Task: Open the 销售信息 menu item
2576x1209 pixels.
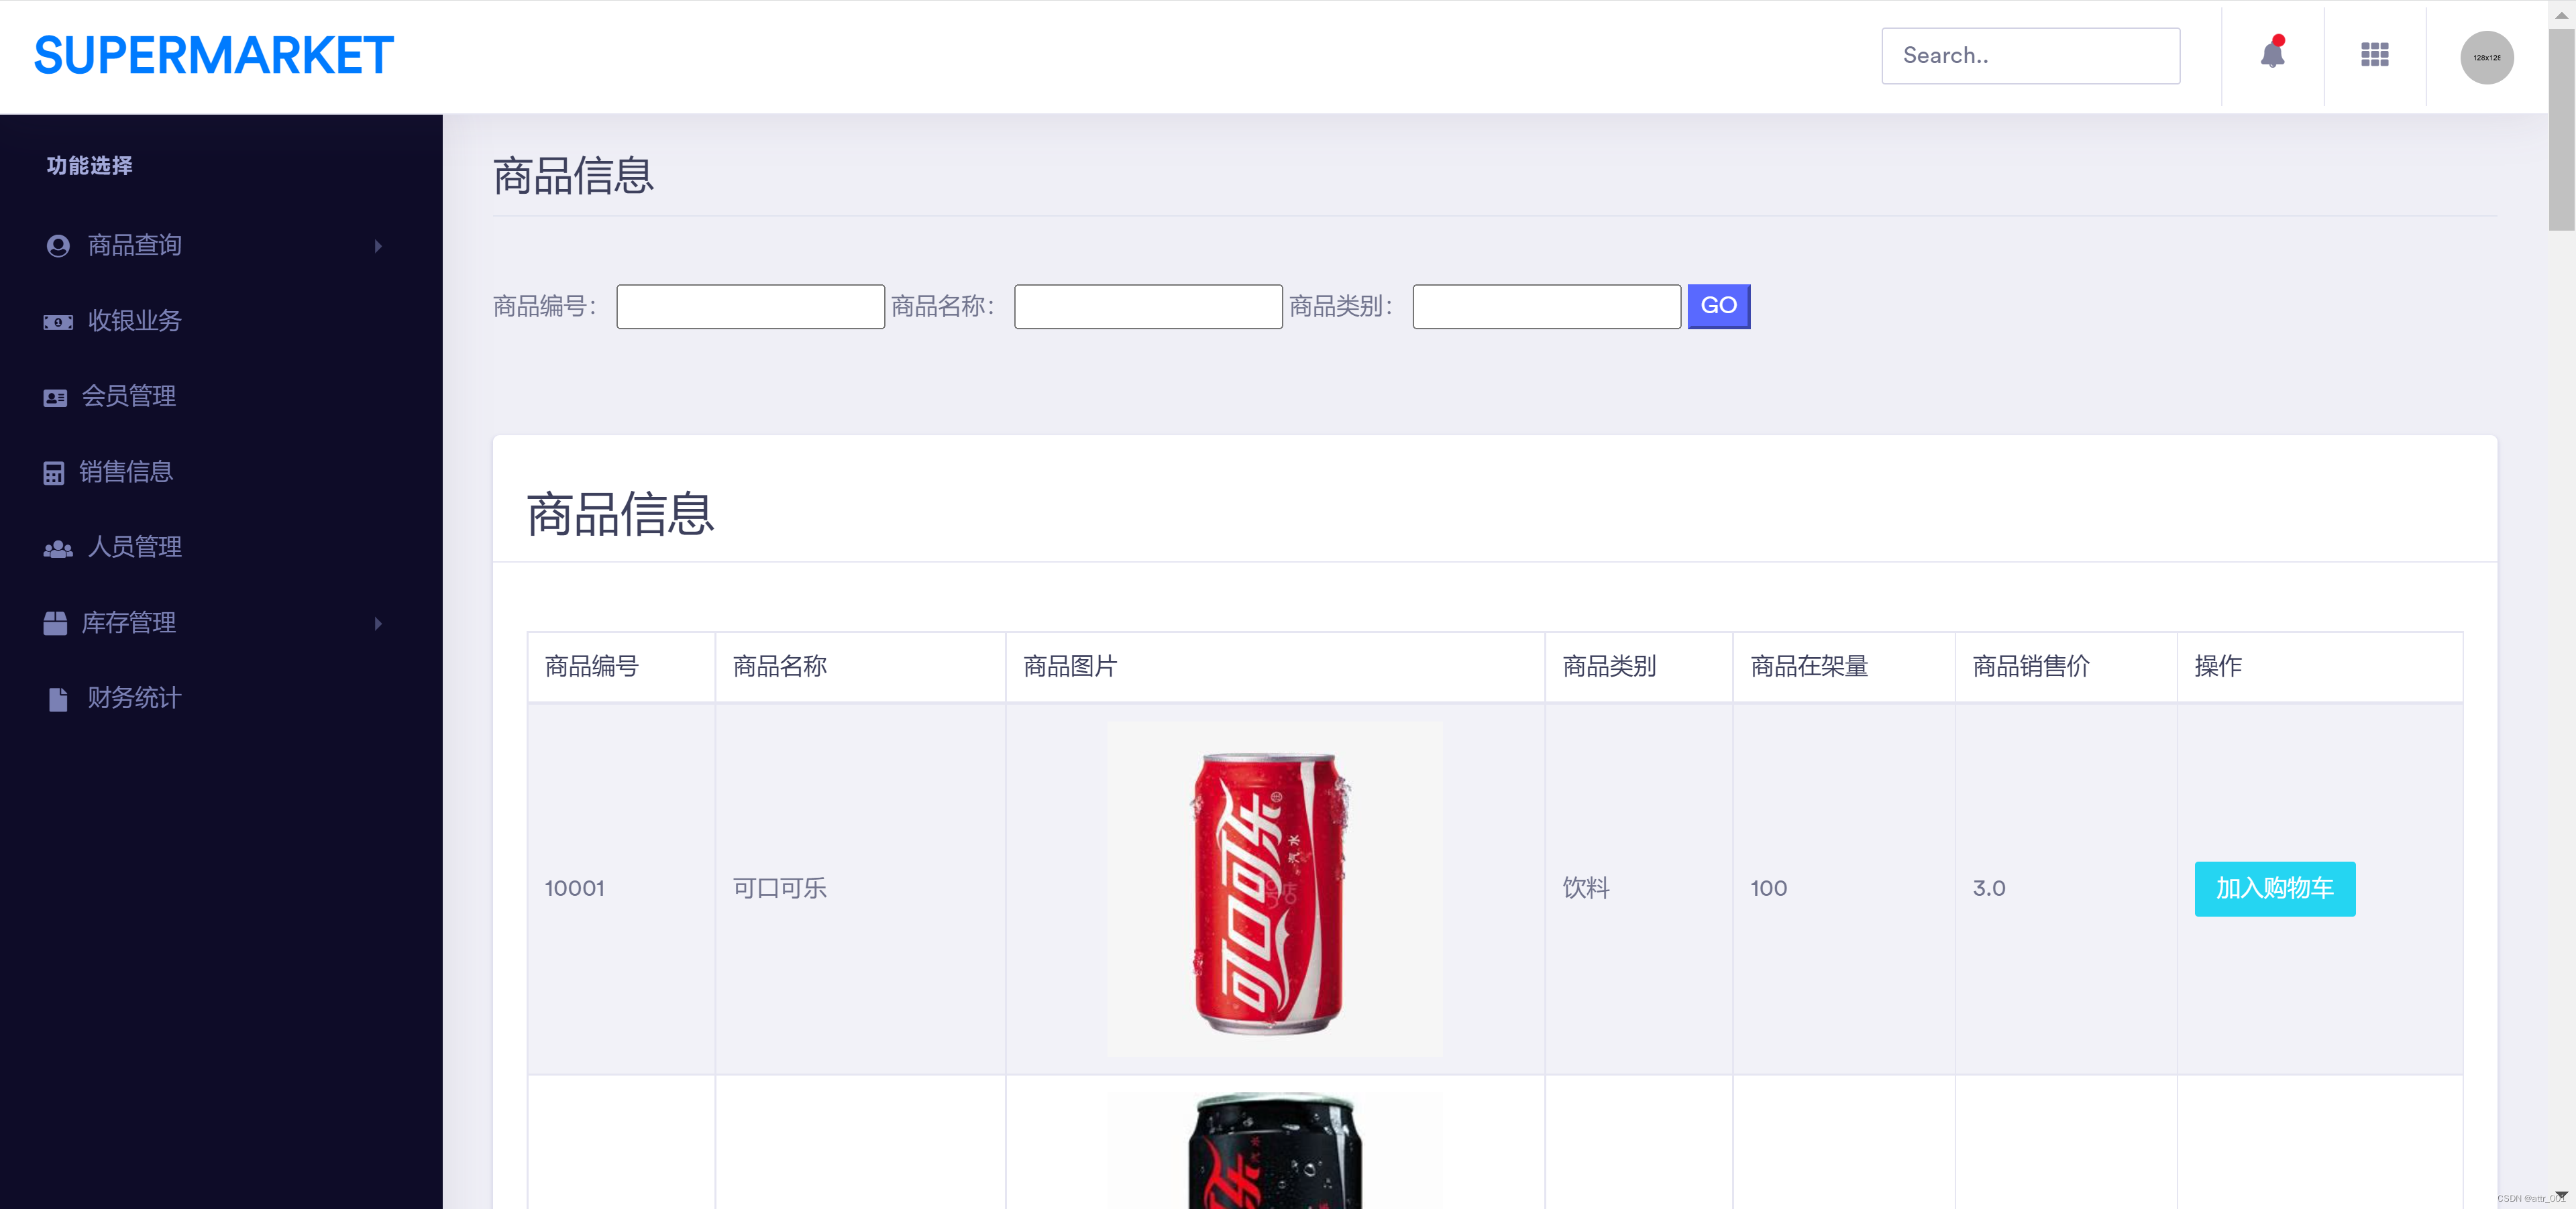Action: [x=126, y=471]
